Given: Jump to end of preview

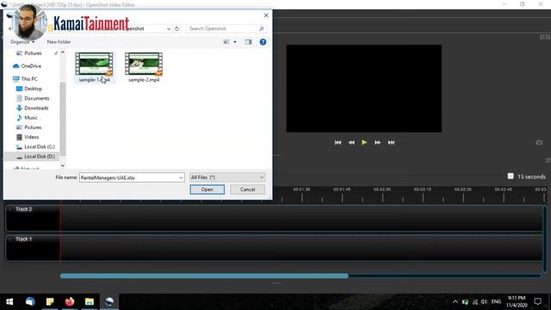Looking at the screenshot, I should (x=391, y=142).
